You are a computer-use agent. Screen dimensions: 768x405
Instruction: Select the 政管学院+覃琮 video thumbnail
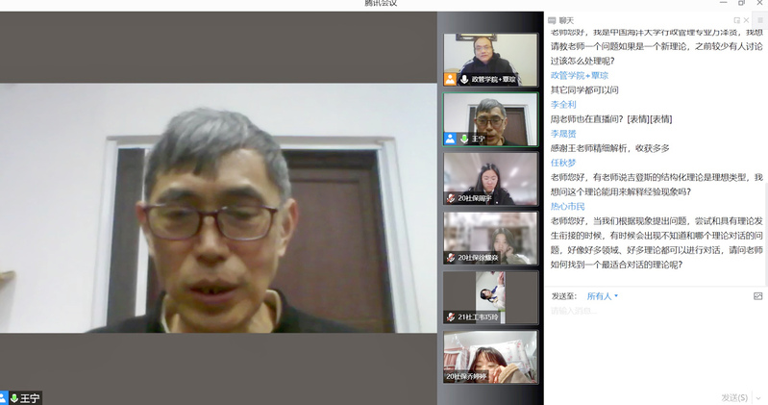click(x=490, y=59)
